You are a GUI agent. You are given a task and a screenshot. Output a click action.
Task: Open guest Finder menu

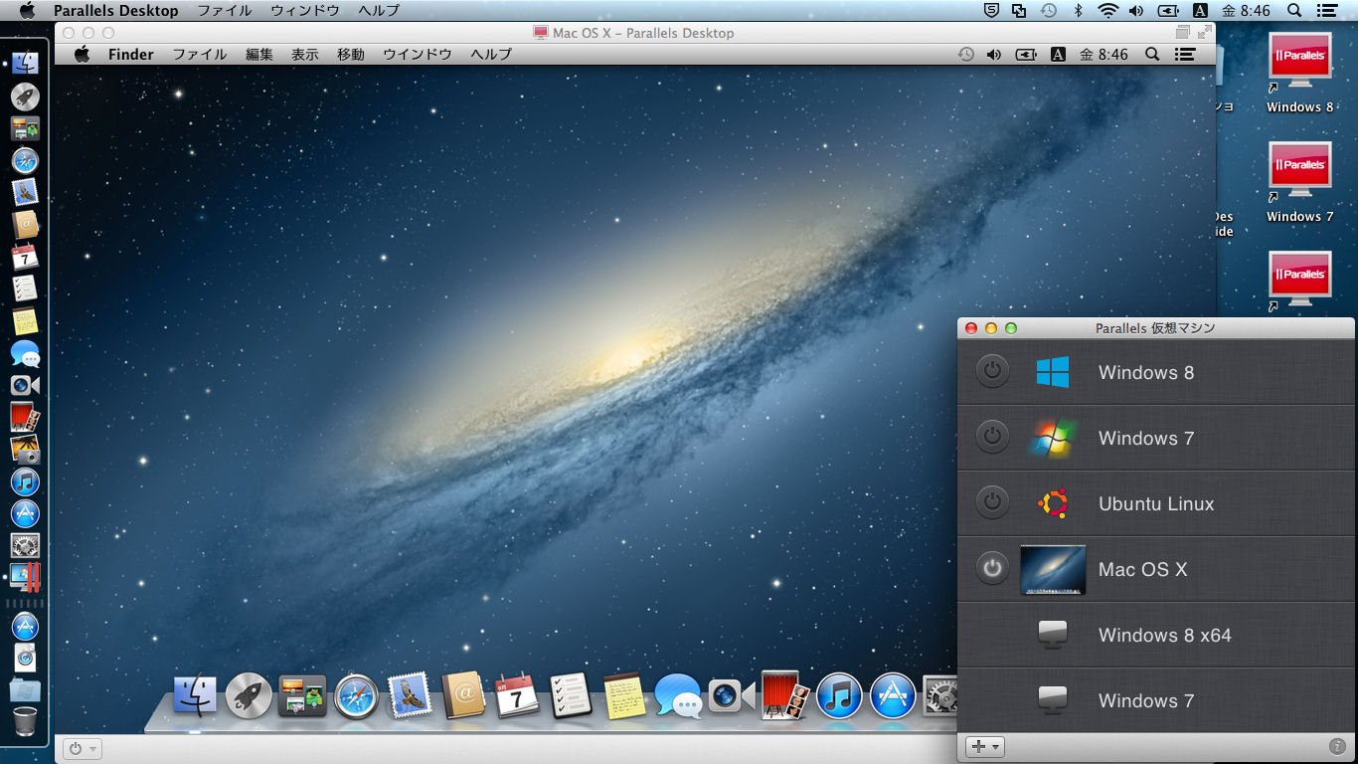pos(131,55)
